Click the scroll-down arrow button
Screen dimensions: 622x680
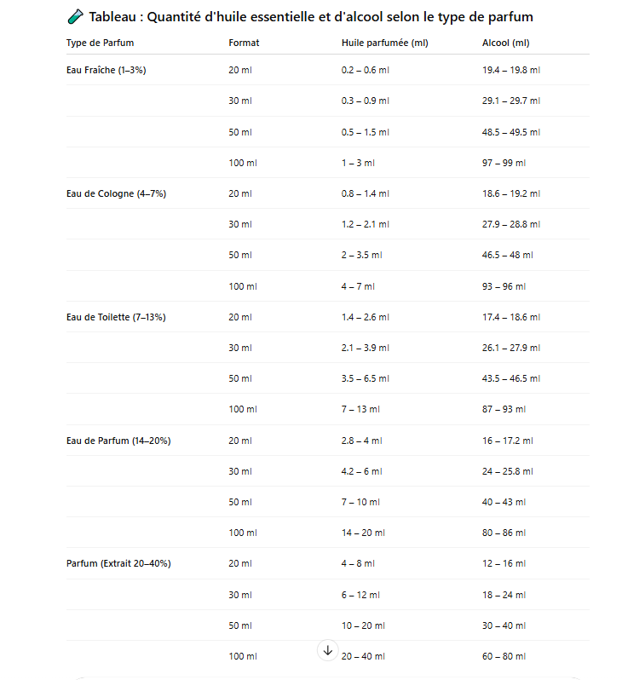tap(328, 650)
